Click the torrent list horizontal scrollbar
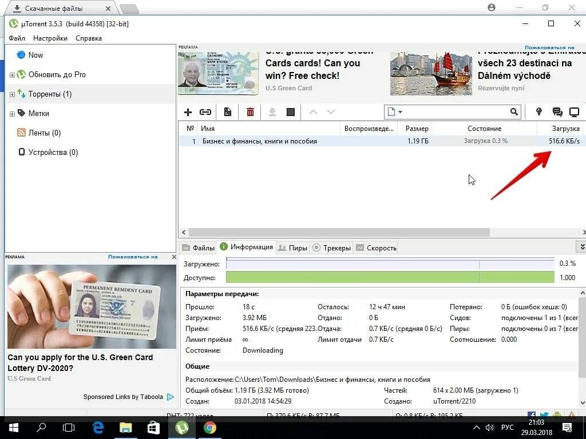 pos(339,232)
